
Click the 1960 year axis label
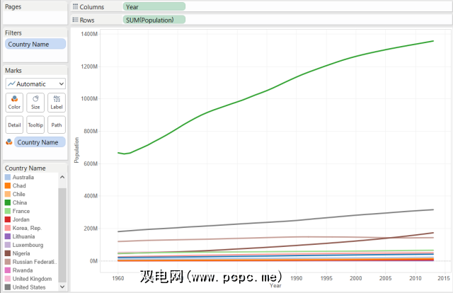118,278
